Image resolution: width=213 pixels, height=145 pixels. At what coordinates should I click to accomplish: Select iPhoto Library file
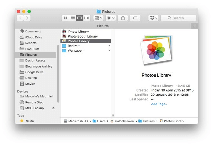[x=86, y=32]
